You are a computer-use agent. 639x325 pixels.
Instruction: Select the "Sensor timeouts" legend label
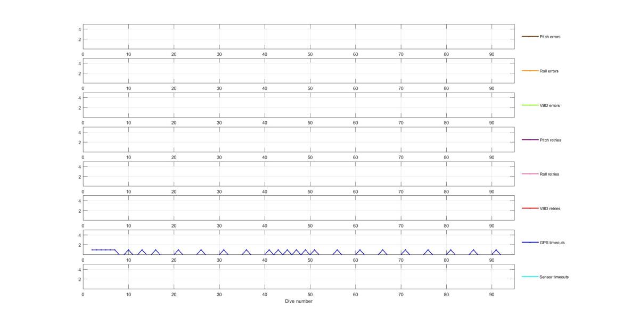[x=554, y=277]
